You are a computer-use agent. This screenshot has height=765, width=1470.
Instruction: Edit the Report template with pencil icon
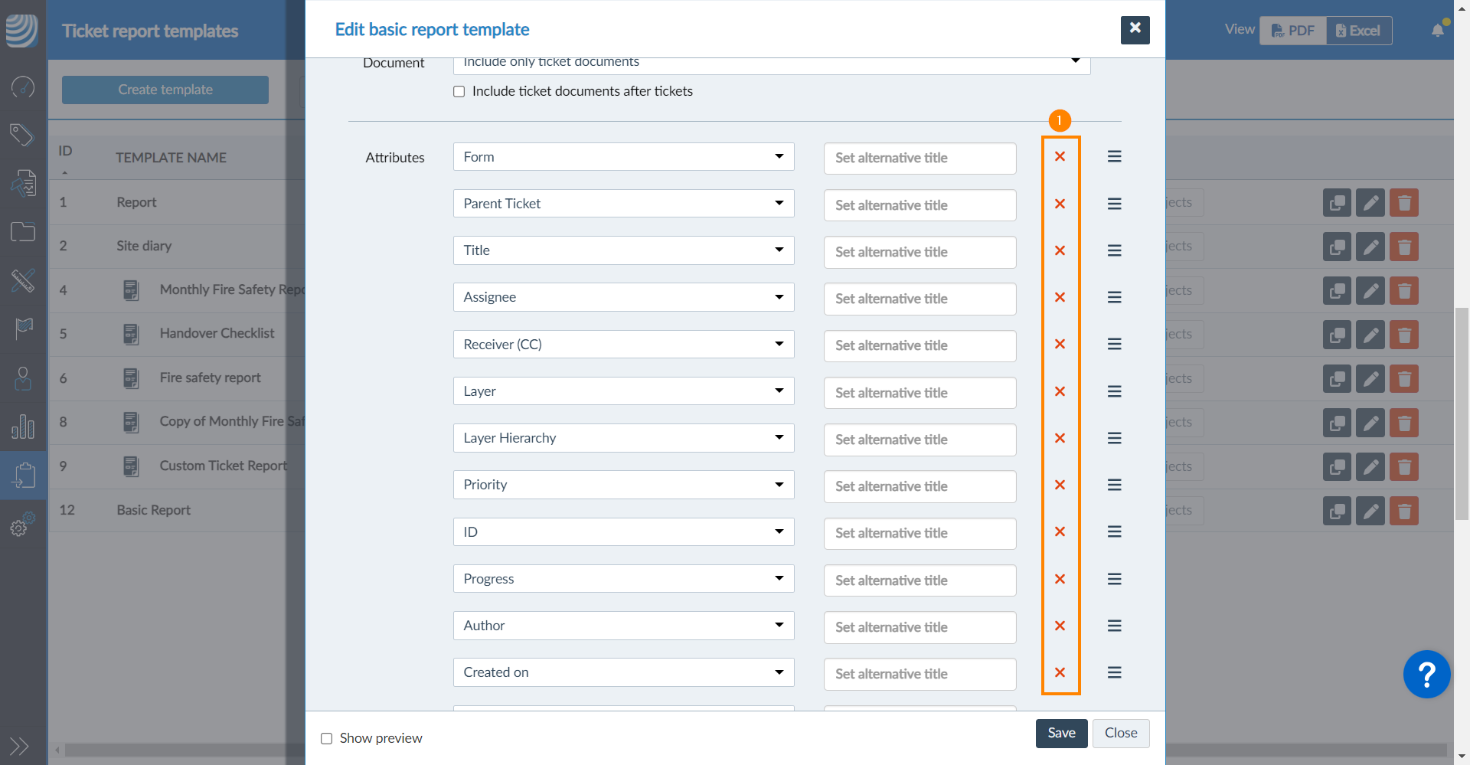(1370, 203)
